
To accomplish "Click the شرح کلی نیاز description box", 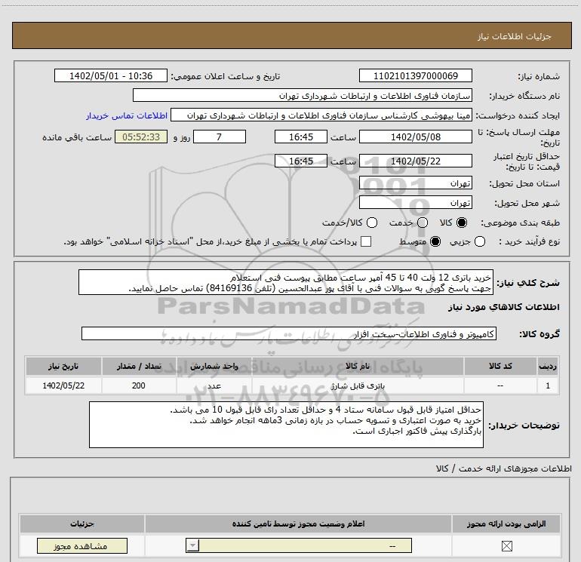I will [286, 282].
